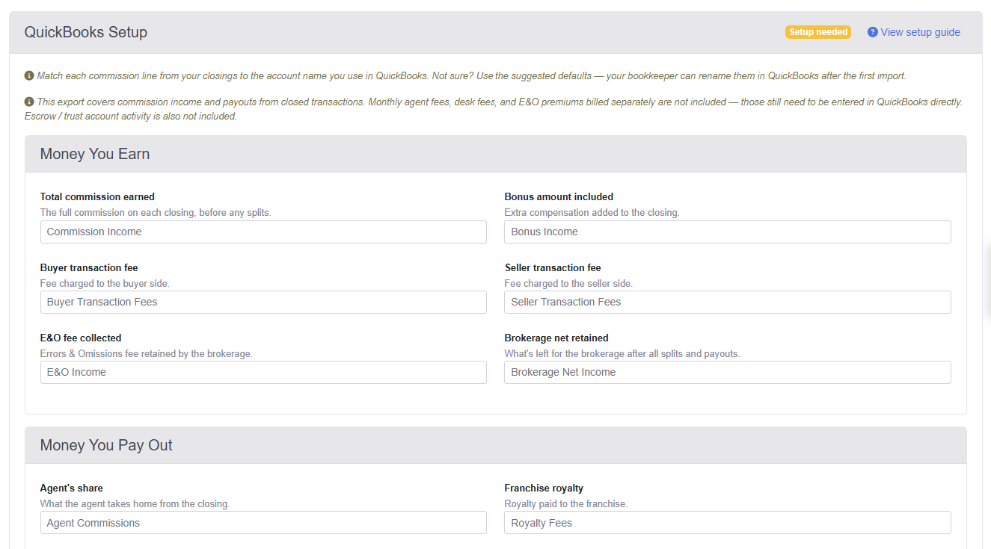The width and height of the screenshot is (991, 549).
Task: Click 'Royalty paid to the franchise' text
Action: coord(566,504)
